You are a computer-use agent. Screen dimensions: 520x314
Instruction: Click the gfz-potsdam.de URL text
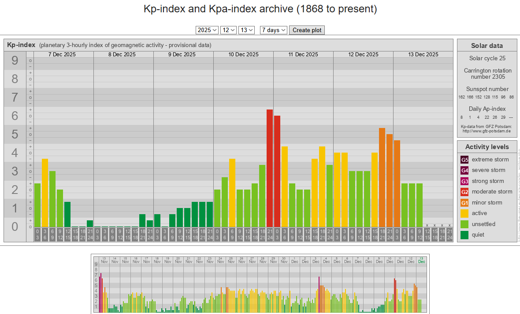tap(487, 131)
